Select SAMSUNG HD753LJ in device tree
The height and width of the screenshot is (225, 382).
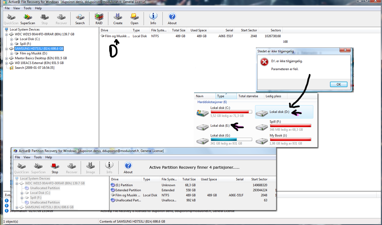[39, 49]
